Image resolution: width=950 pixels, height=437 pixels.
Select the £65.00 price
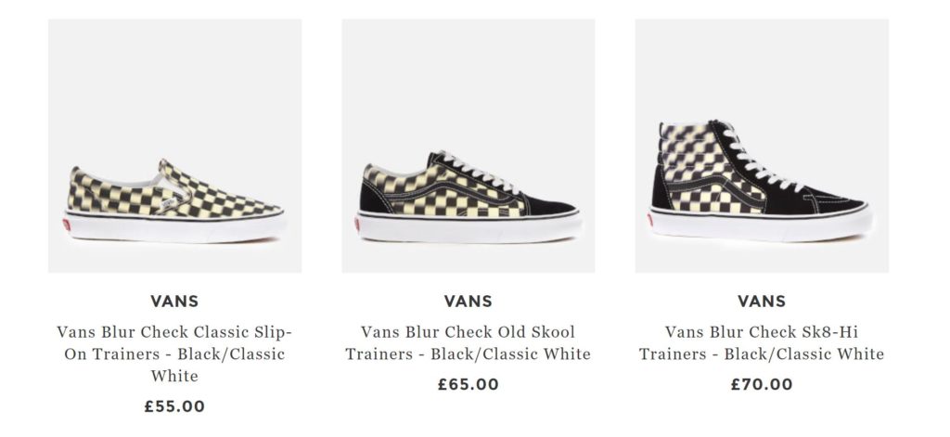pyautogui.click(x=468, y=383)
